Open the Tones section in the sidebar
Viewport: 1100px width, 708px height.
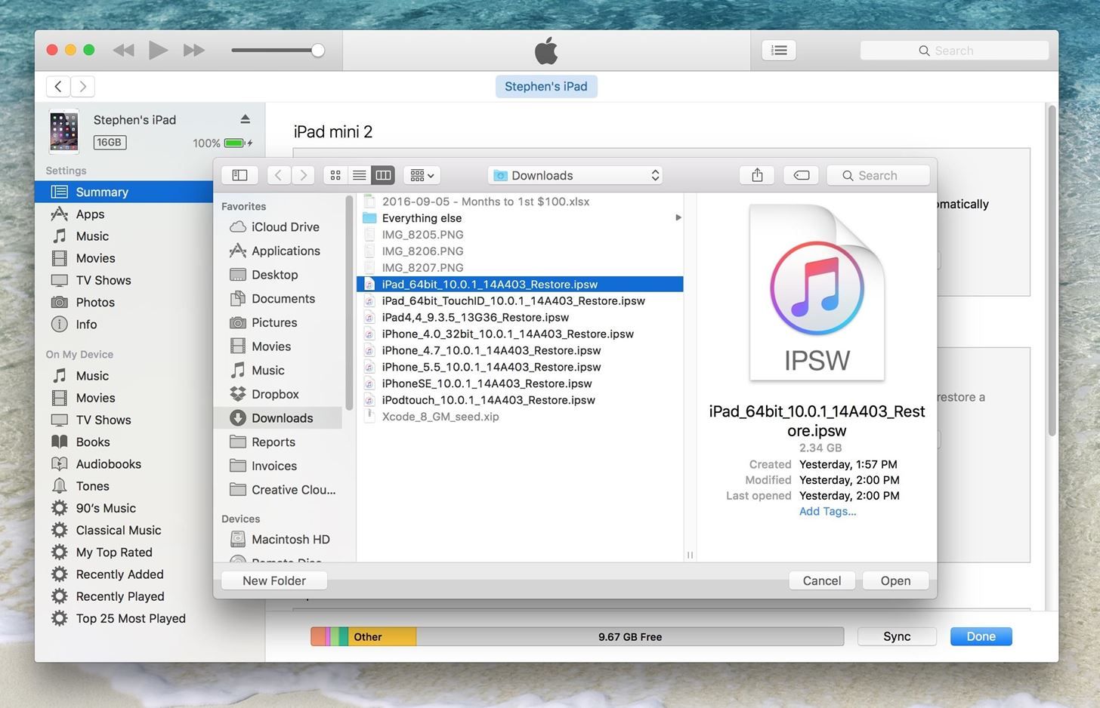[91, 485]
